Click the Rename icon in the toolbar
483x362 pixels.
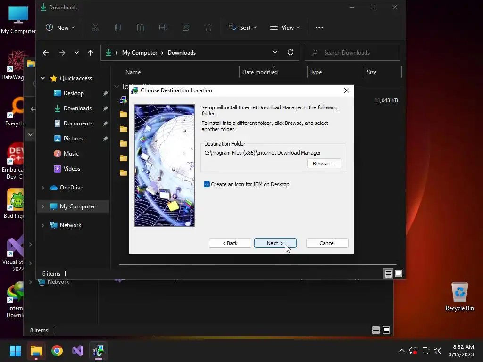163,28
